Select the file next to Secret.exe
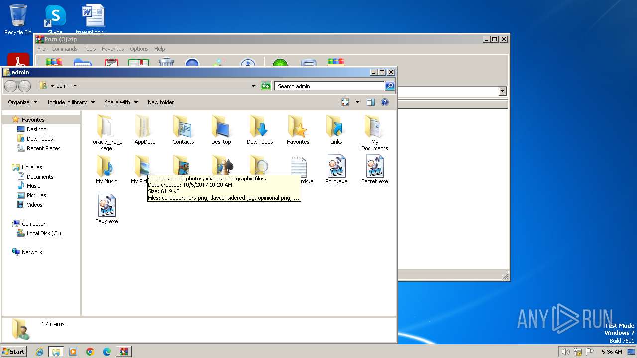Image resolution: width=637 pixels, height=358 pixels. [336, 169]
